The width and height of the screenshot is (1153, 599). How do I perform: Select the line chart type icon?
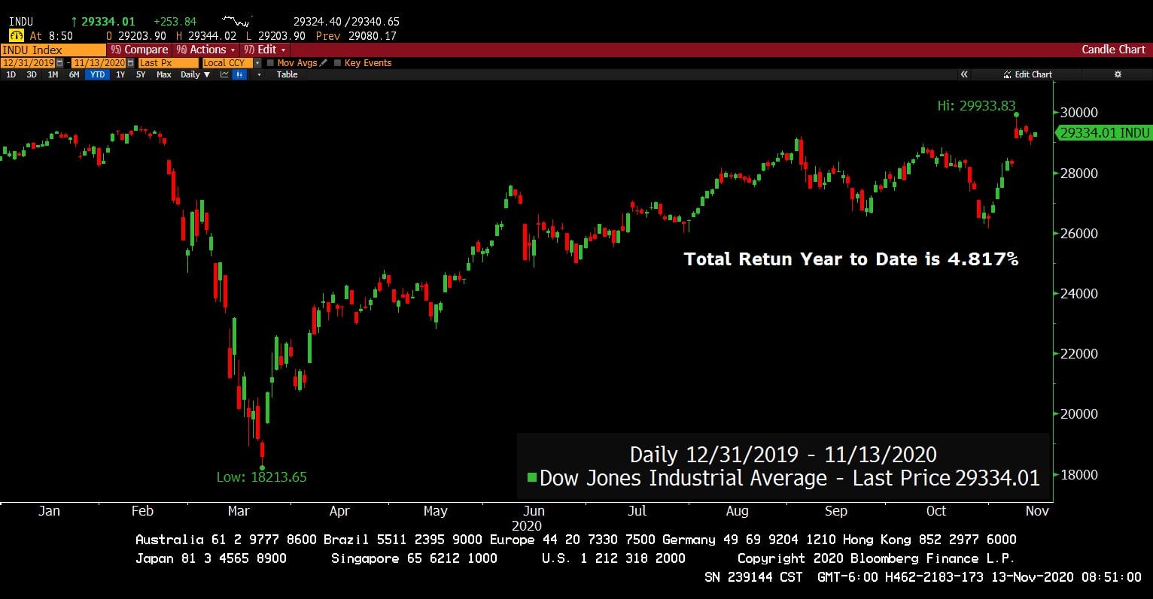point(224,74)
